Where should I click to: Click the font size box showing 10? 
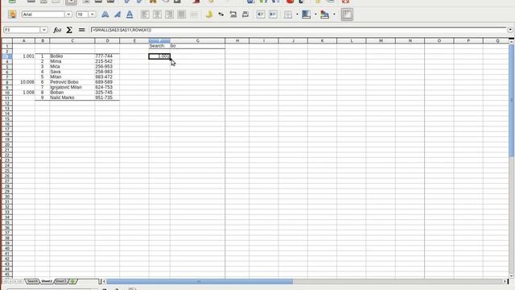click(82, 14)
